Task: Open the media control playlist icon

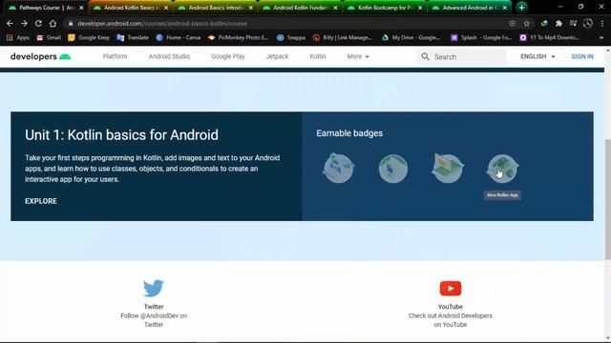Action: (573, 23)
